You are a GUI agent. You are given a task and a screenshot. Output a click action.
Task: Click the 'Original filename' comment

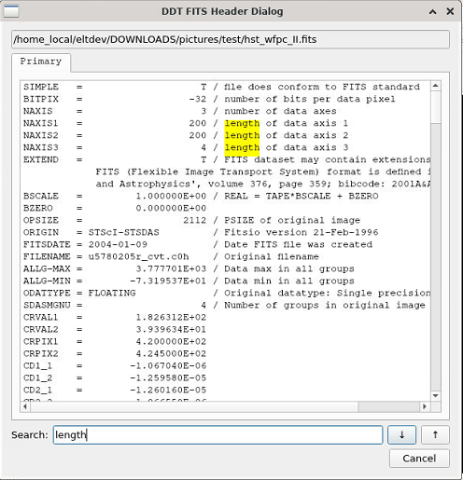(x=272, y=256)
